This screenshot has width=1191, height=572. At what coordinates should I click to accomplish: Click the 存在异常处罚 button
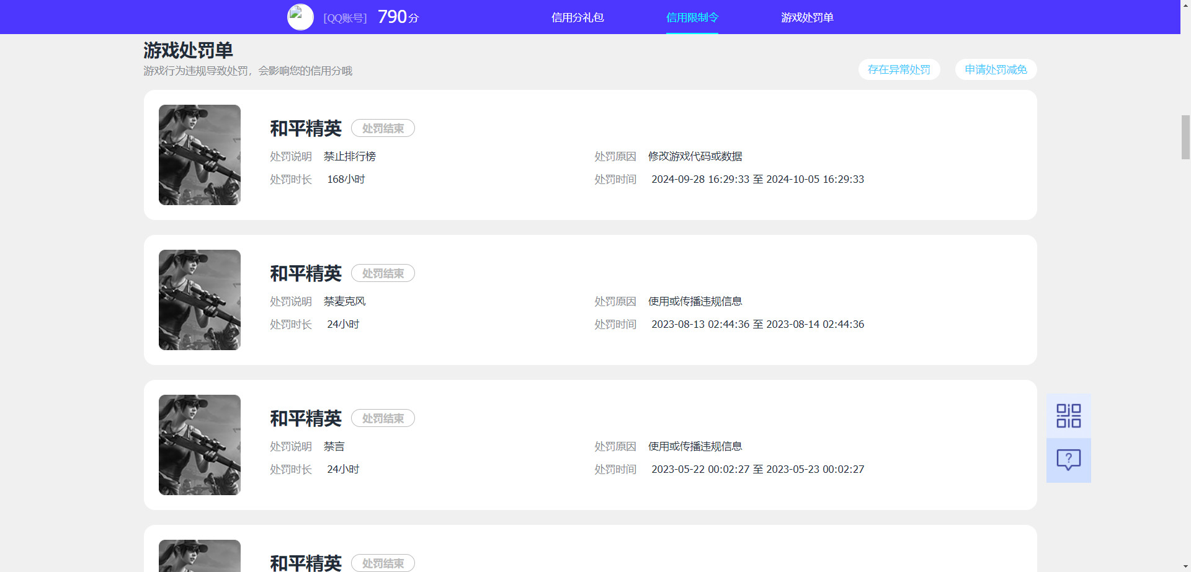click(x=899, y=69)
